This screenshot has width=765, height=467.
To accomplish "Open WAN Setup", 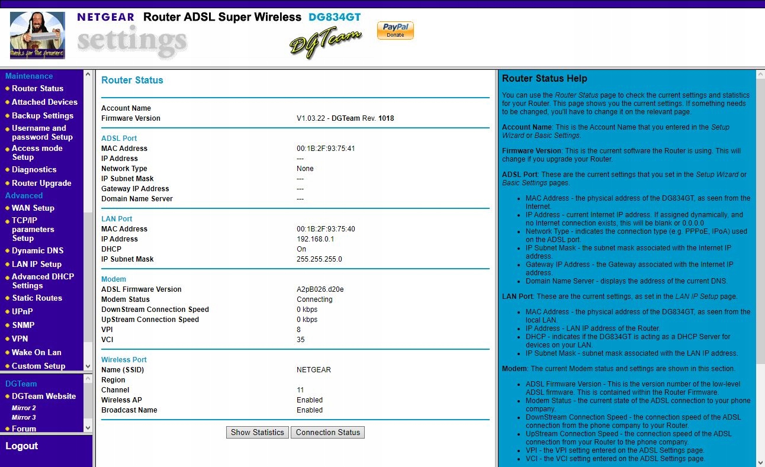I will pyautogui.click(x=33, y=208).
